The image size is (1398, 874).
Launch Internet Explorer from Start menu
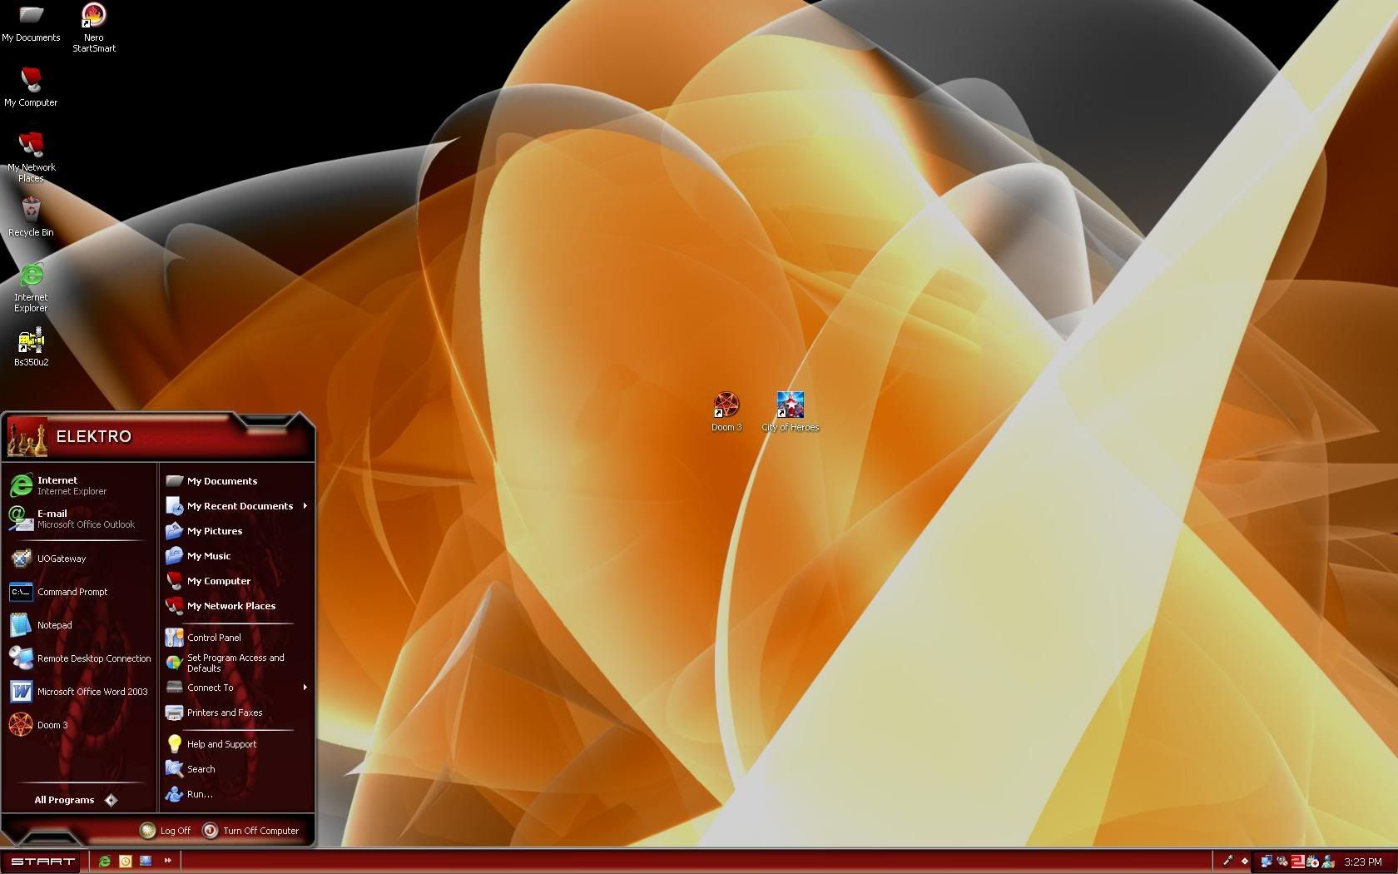[x=80, y=485]
